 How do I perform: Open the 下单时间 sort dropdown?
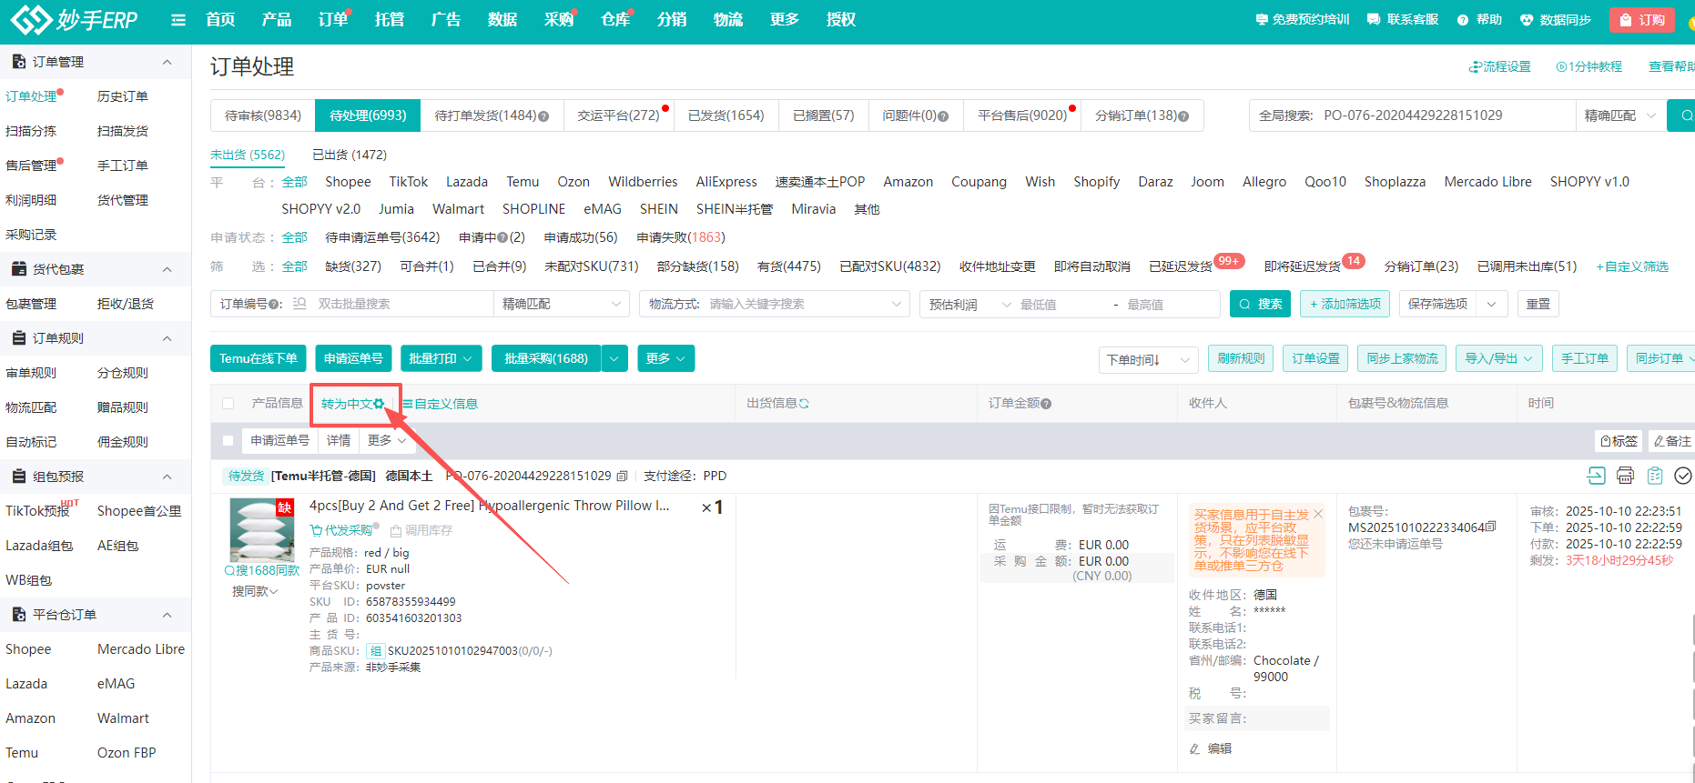pos(1148,359)
